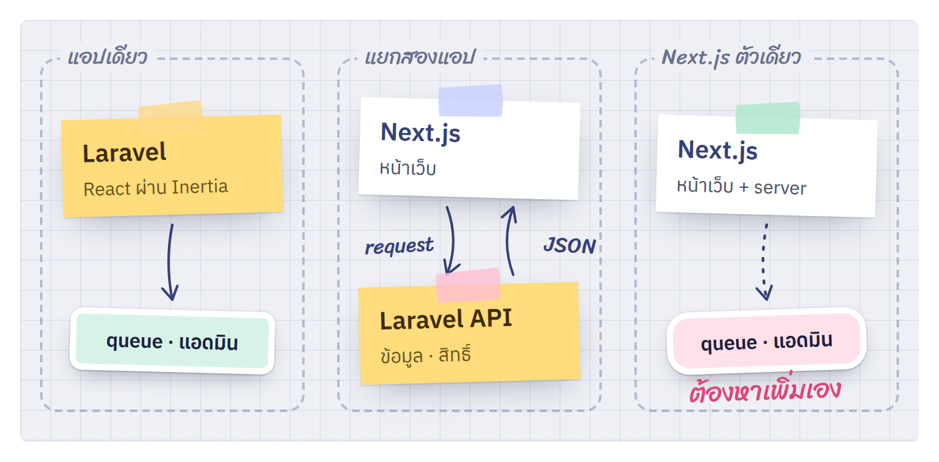Image resolution: width=939 pixels, height=462 pixels.
Task: Click the "Next.js" title in the แยกสองแอป group
Action: [x=420, y=132]
